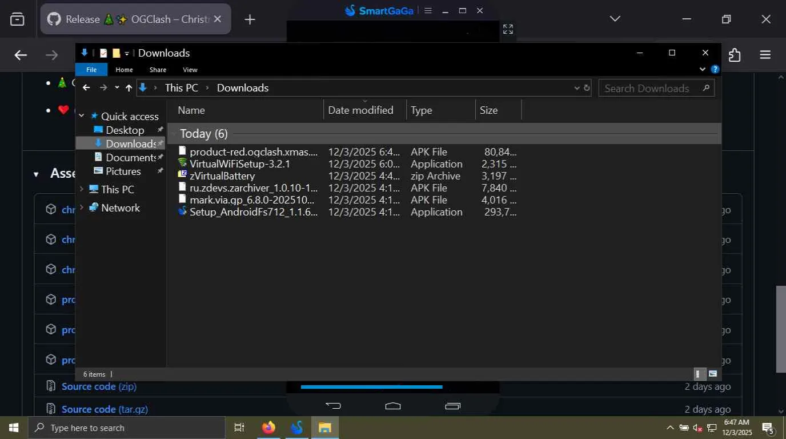Click Downloads in the address bar breadcrumb
This screenshot has width=786, height=439.
[243, 87]
